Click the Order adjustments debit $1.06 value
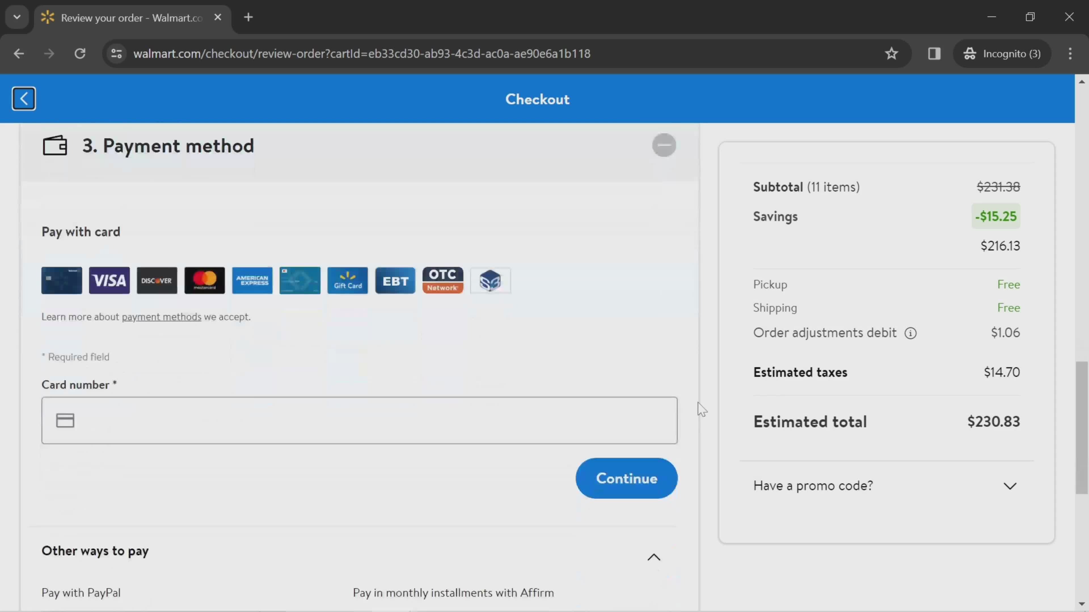 (1005, 333)
